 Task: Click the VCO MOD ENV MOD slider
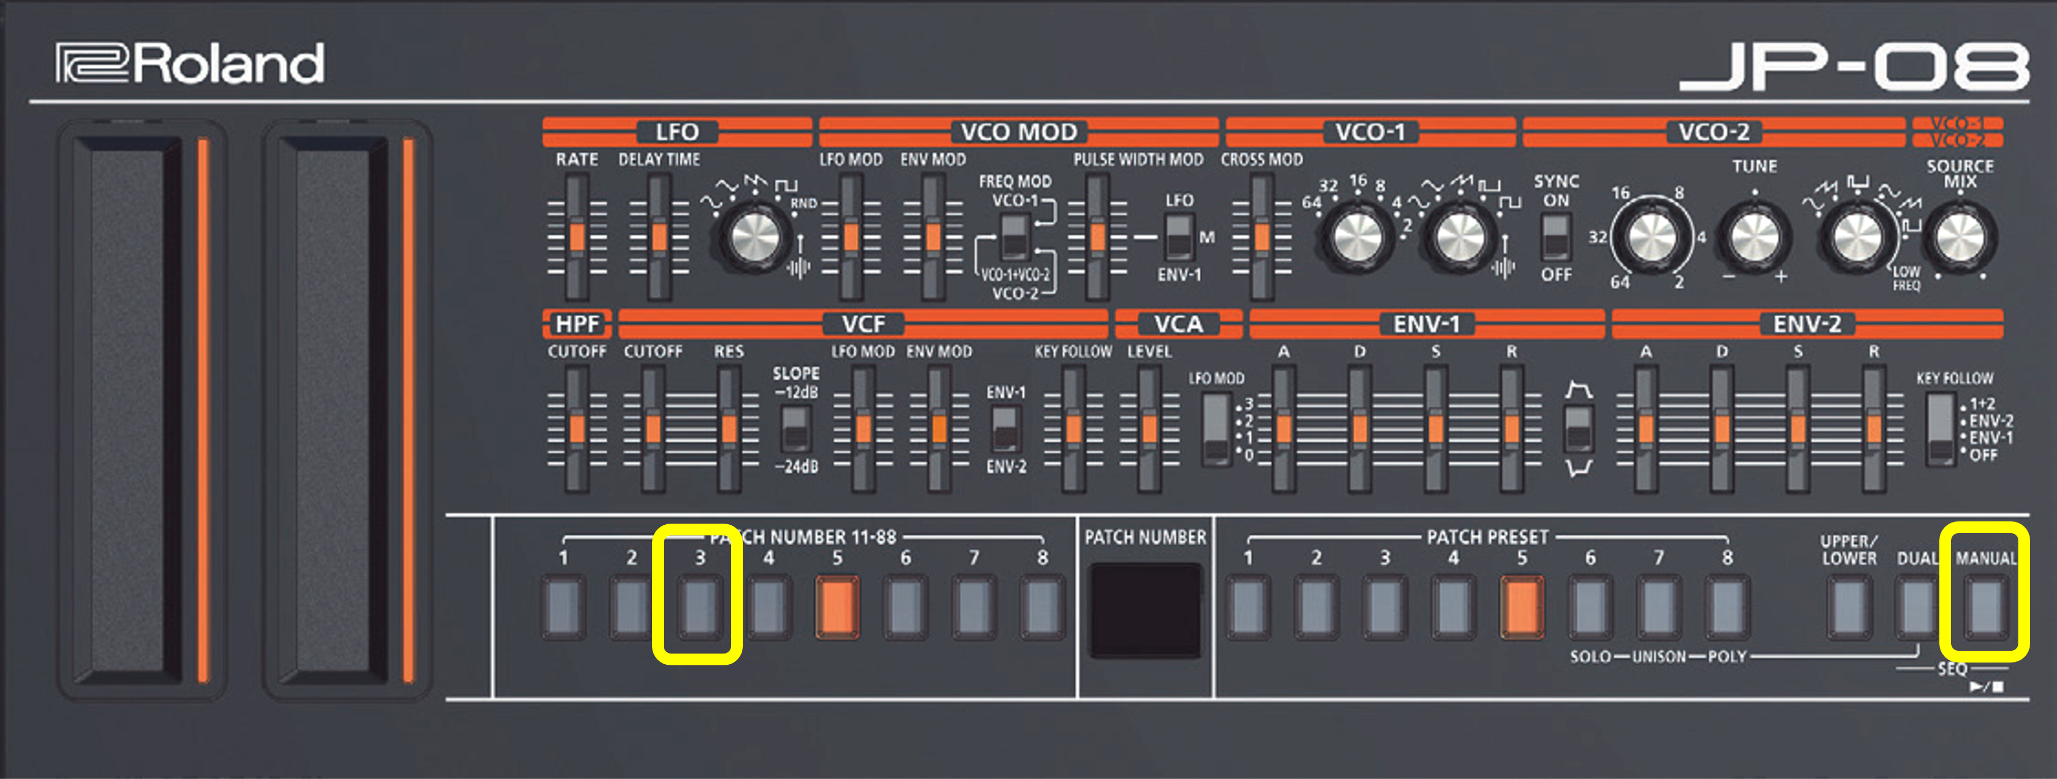(933, 237)
